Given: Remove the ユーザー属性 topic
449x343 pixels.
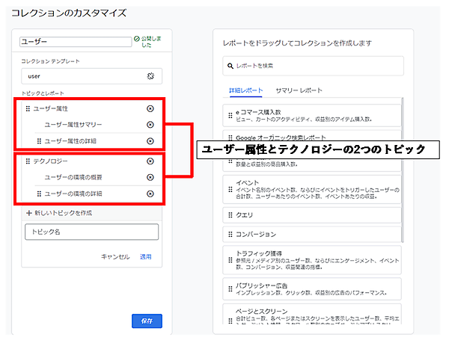Looking at the screenshot, I should (x=150, y=109).
